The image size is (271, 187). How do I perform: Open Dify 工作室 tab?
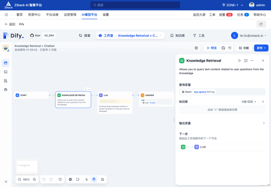tap(106, 36)
